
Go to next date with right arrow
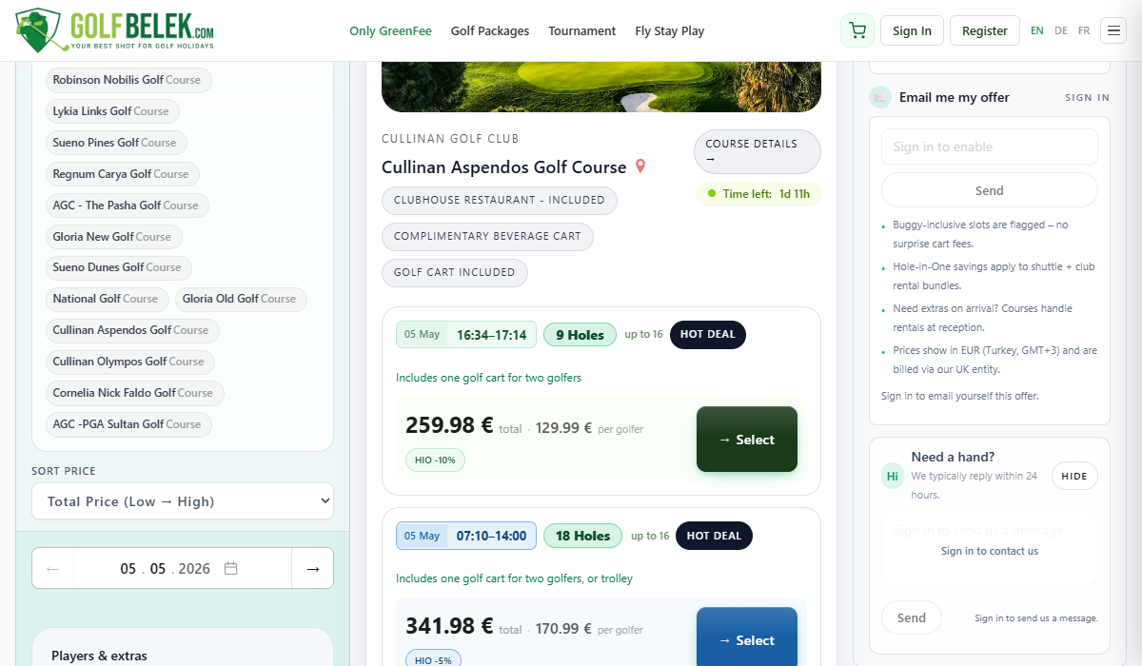point(312,568)
